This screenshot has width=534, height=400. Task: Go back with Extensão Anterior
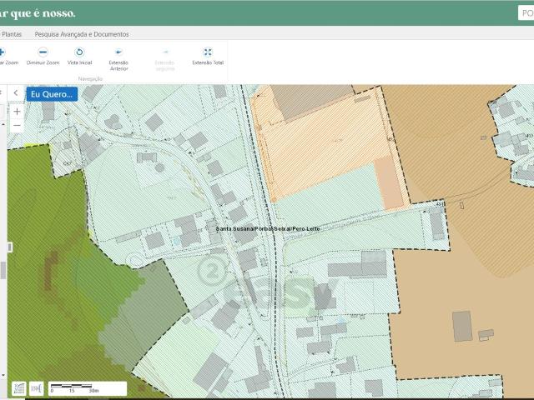click(118, 52)
